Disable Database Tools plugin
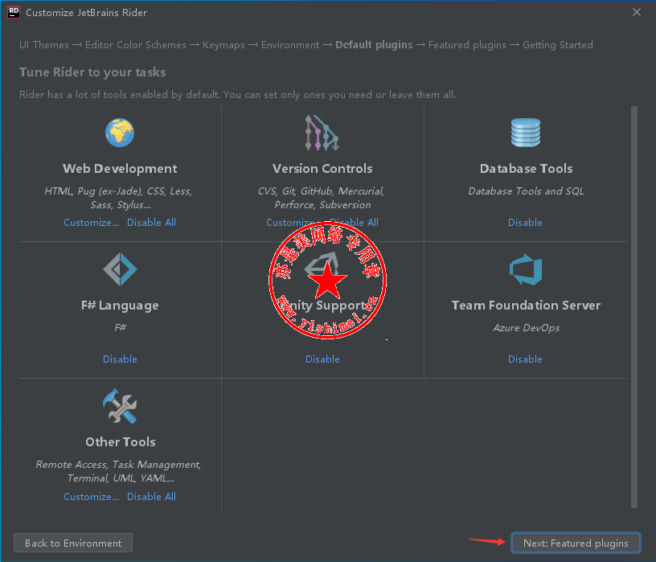 525,222
